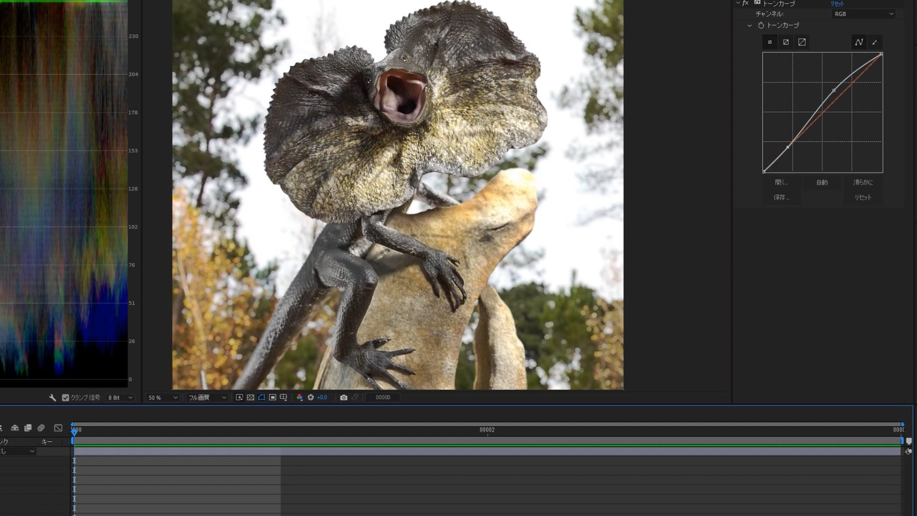Uncheck the クランプ信号 checkbox

coord(66,398)
